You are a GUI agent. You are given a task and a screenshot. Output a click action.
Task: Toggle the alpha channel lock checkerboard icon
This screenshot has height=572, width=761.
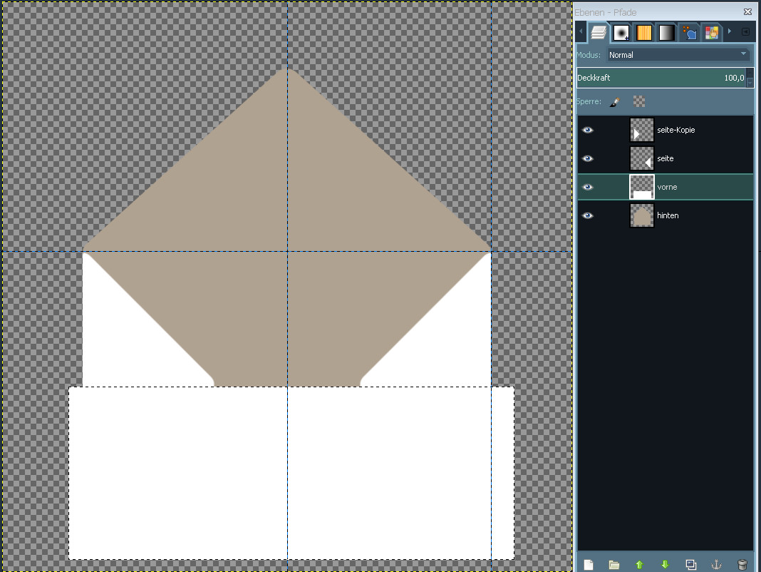(x=639, y=102)
